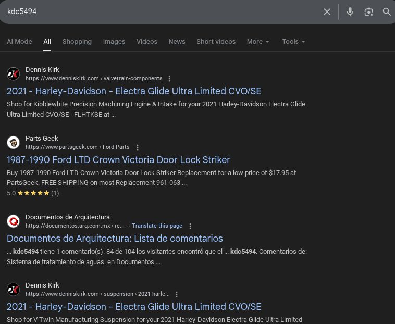Click the Parts Geek site favicon
Viewport: 395px width, 324px height.
14,142
